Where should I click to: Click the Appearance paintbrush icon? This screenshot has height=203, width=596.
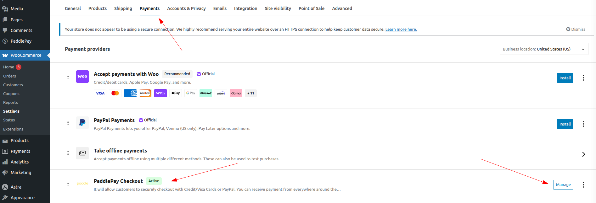point(5,198)
